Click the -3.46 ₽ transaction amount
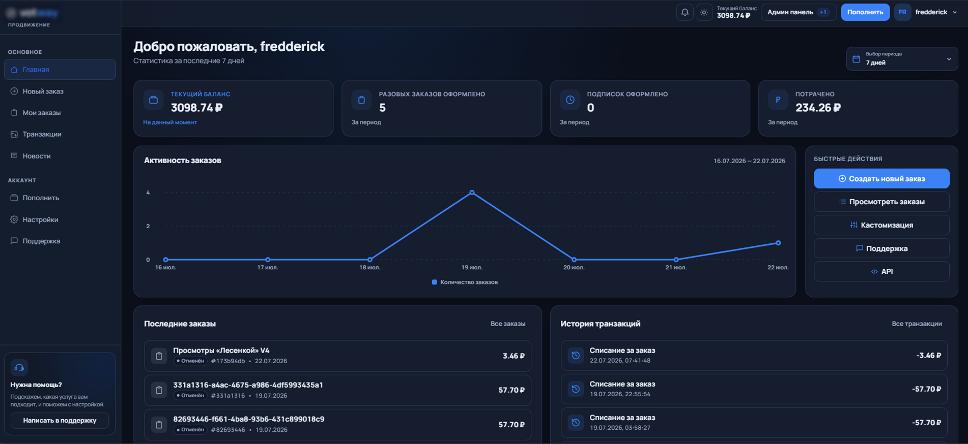This screenshot has height=444, width=968. pyautogui.click(x=928, y=356)
